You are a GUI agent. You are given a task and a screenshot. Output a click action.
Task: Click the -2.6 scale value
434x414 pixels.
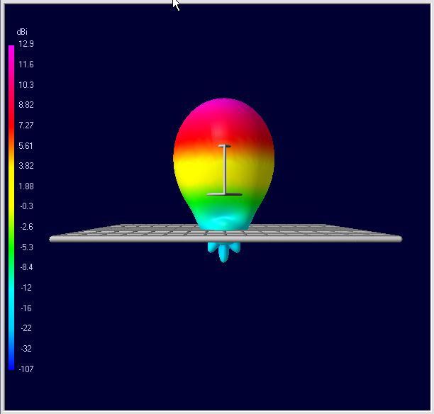(26, 227)
